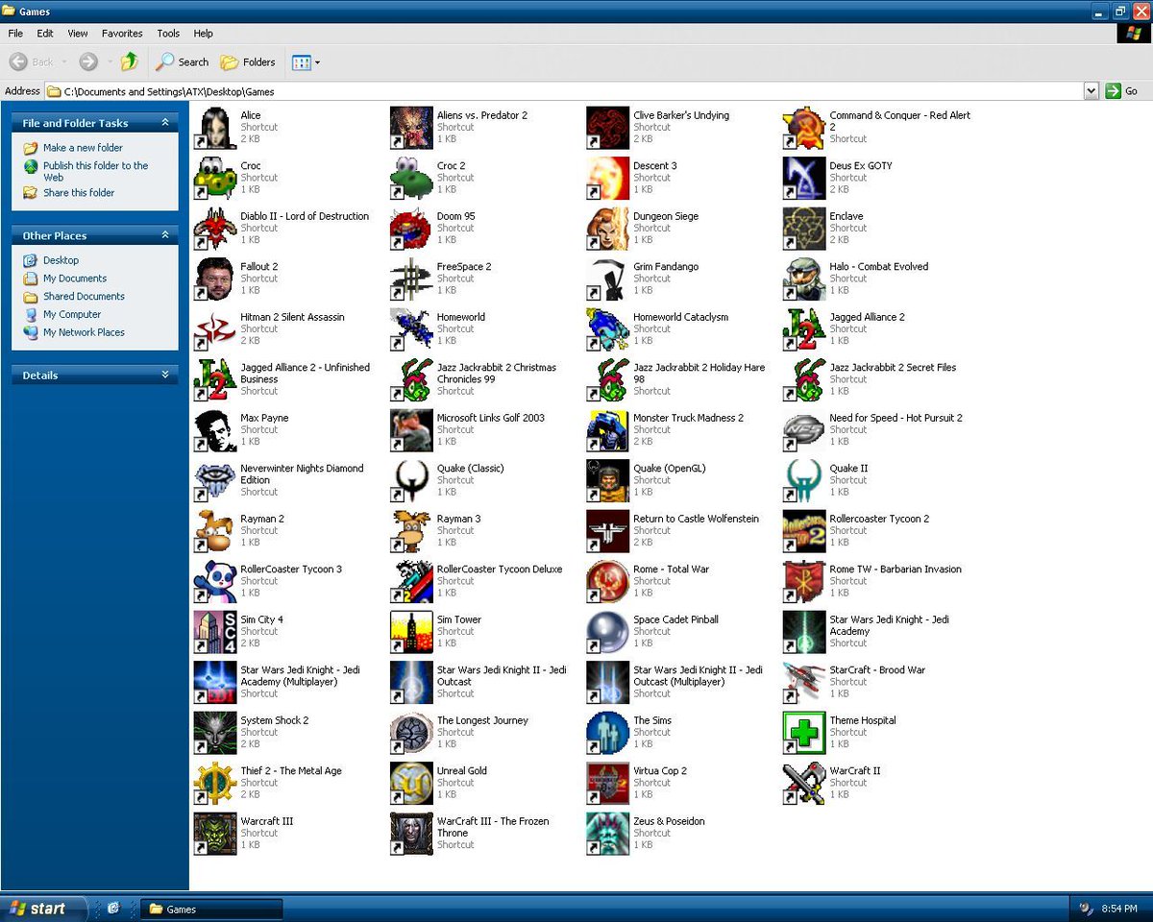Collapse the Other Places panel
The width and height of the screenshot is (1153, 922).
tap(165, 235)
